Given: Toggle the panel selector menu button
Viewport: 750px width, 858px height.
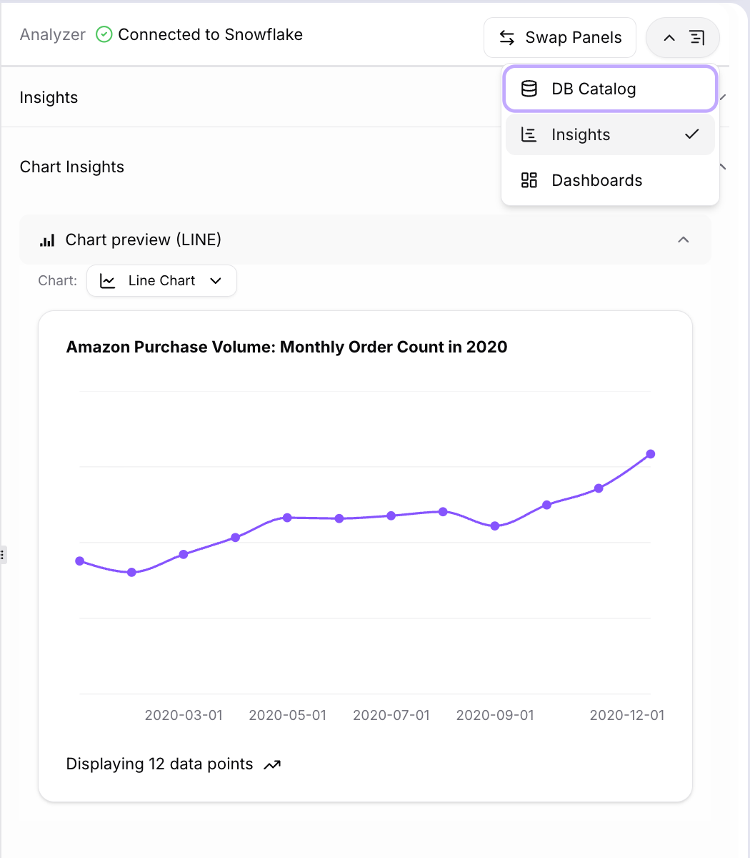Looking at the screenshot, I should [x=682, y=38].
